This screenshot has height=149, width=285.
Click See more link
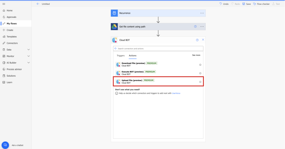click(196, 55)
